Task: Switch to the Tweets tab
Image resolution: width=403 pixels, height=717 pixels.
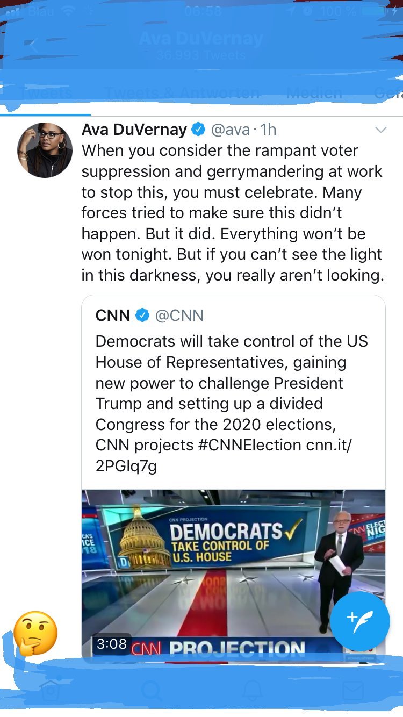Action: [45, 93]
